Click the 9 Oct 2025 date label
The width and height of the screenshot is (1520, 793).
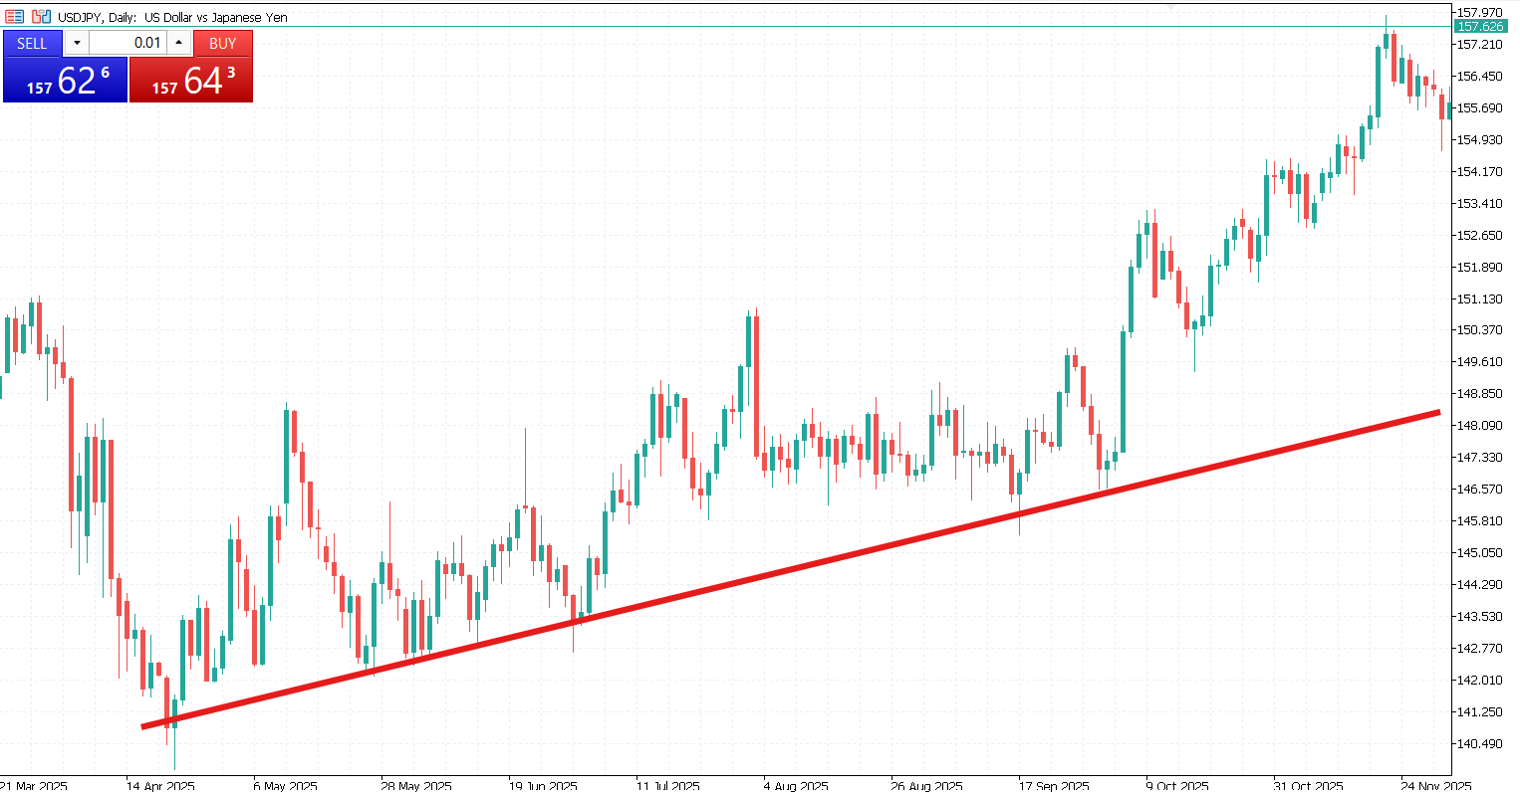coord(1176,785)
